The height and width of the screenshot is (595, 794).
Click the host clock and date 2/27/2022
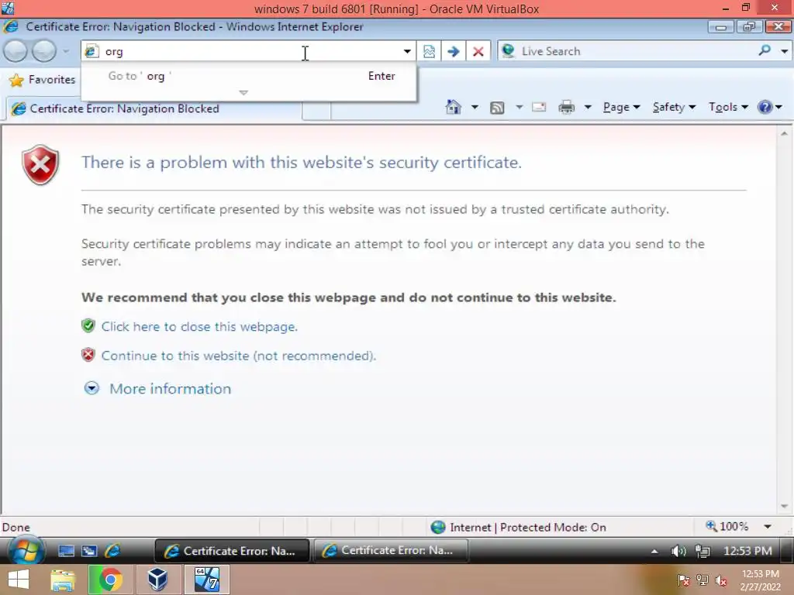click(760, 580)
